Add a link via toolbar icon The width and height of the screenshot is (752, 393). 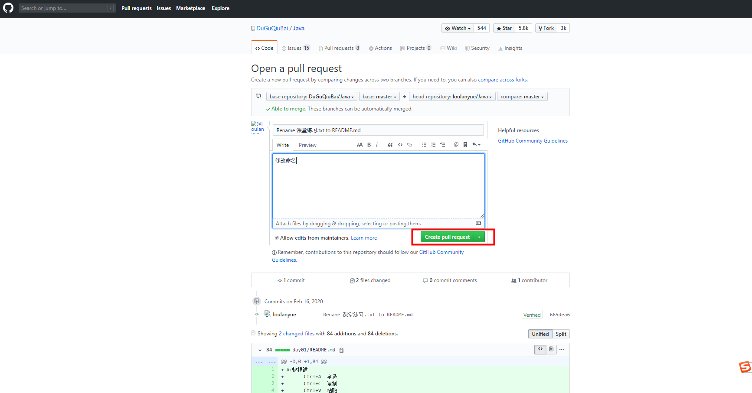point(409,145)
